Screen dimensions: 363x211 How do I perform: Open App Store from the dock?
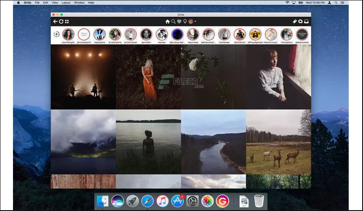point(177,201)
